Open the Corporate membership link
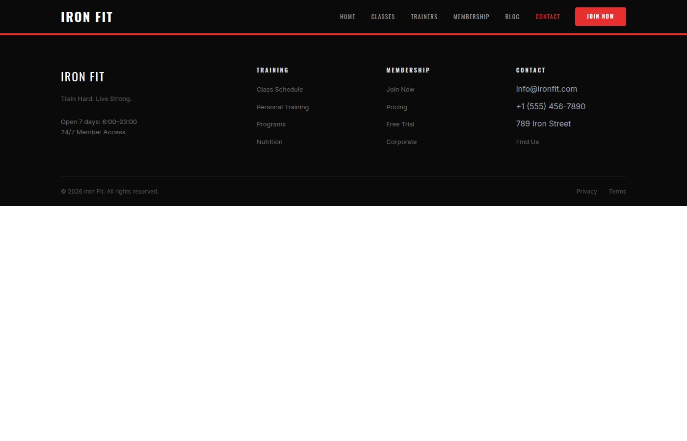 [x=401, y=142]
